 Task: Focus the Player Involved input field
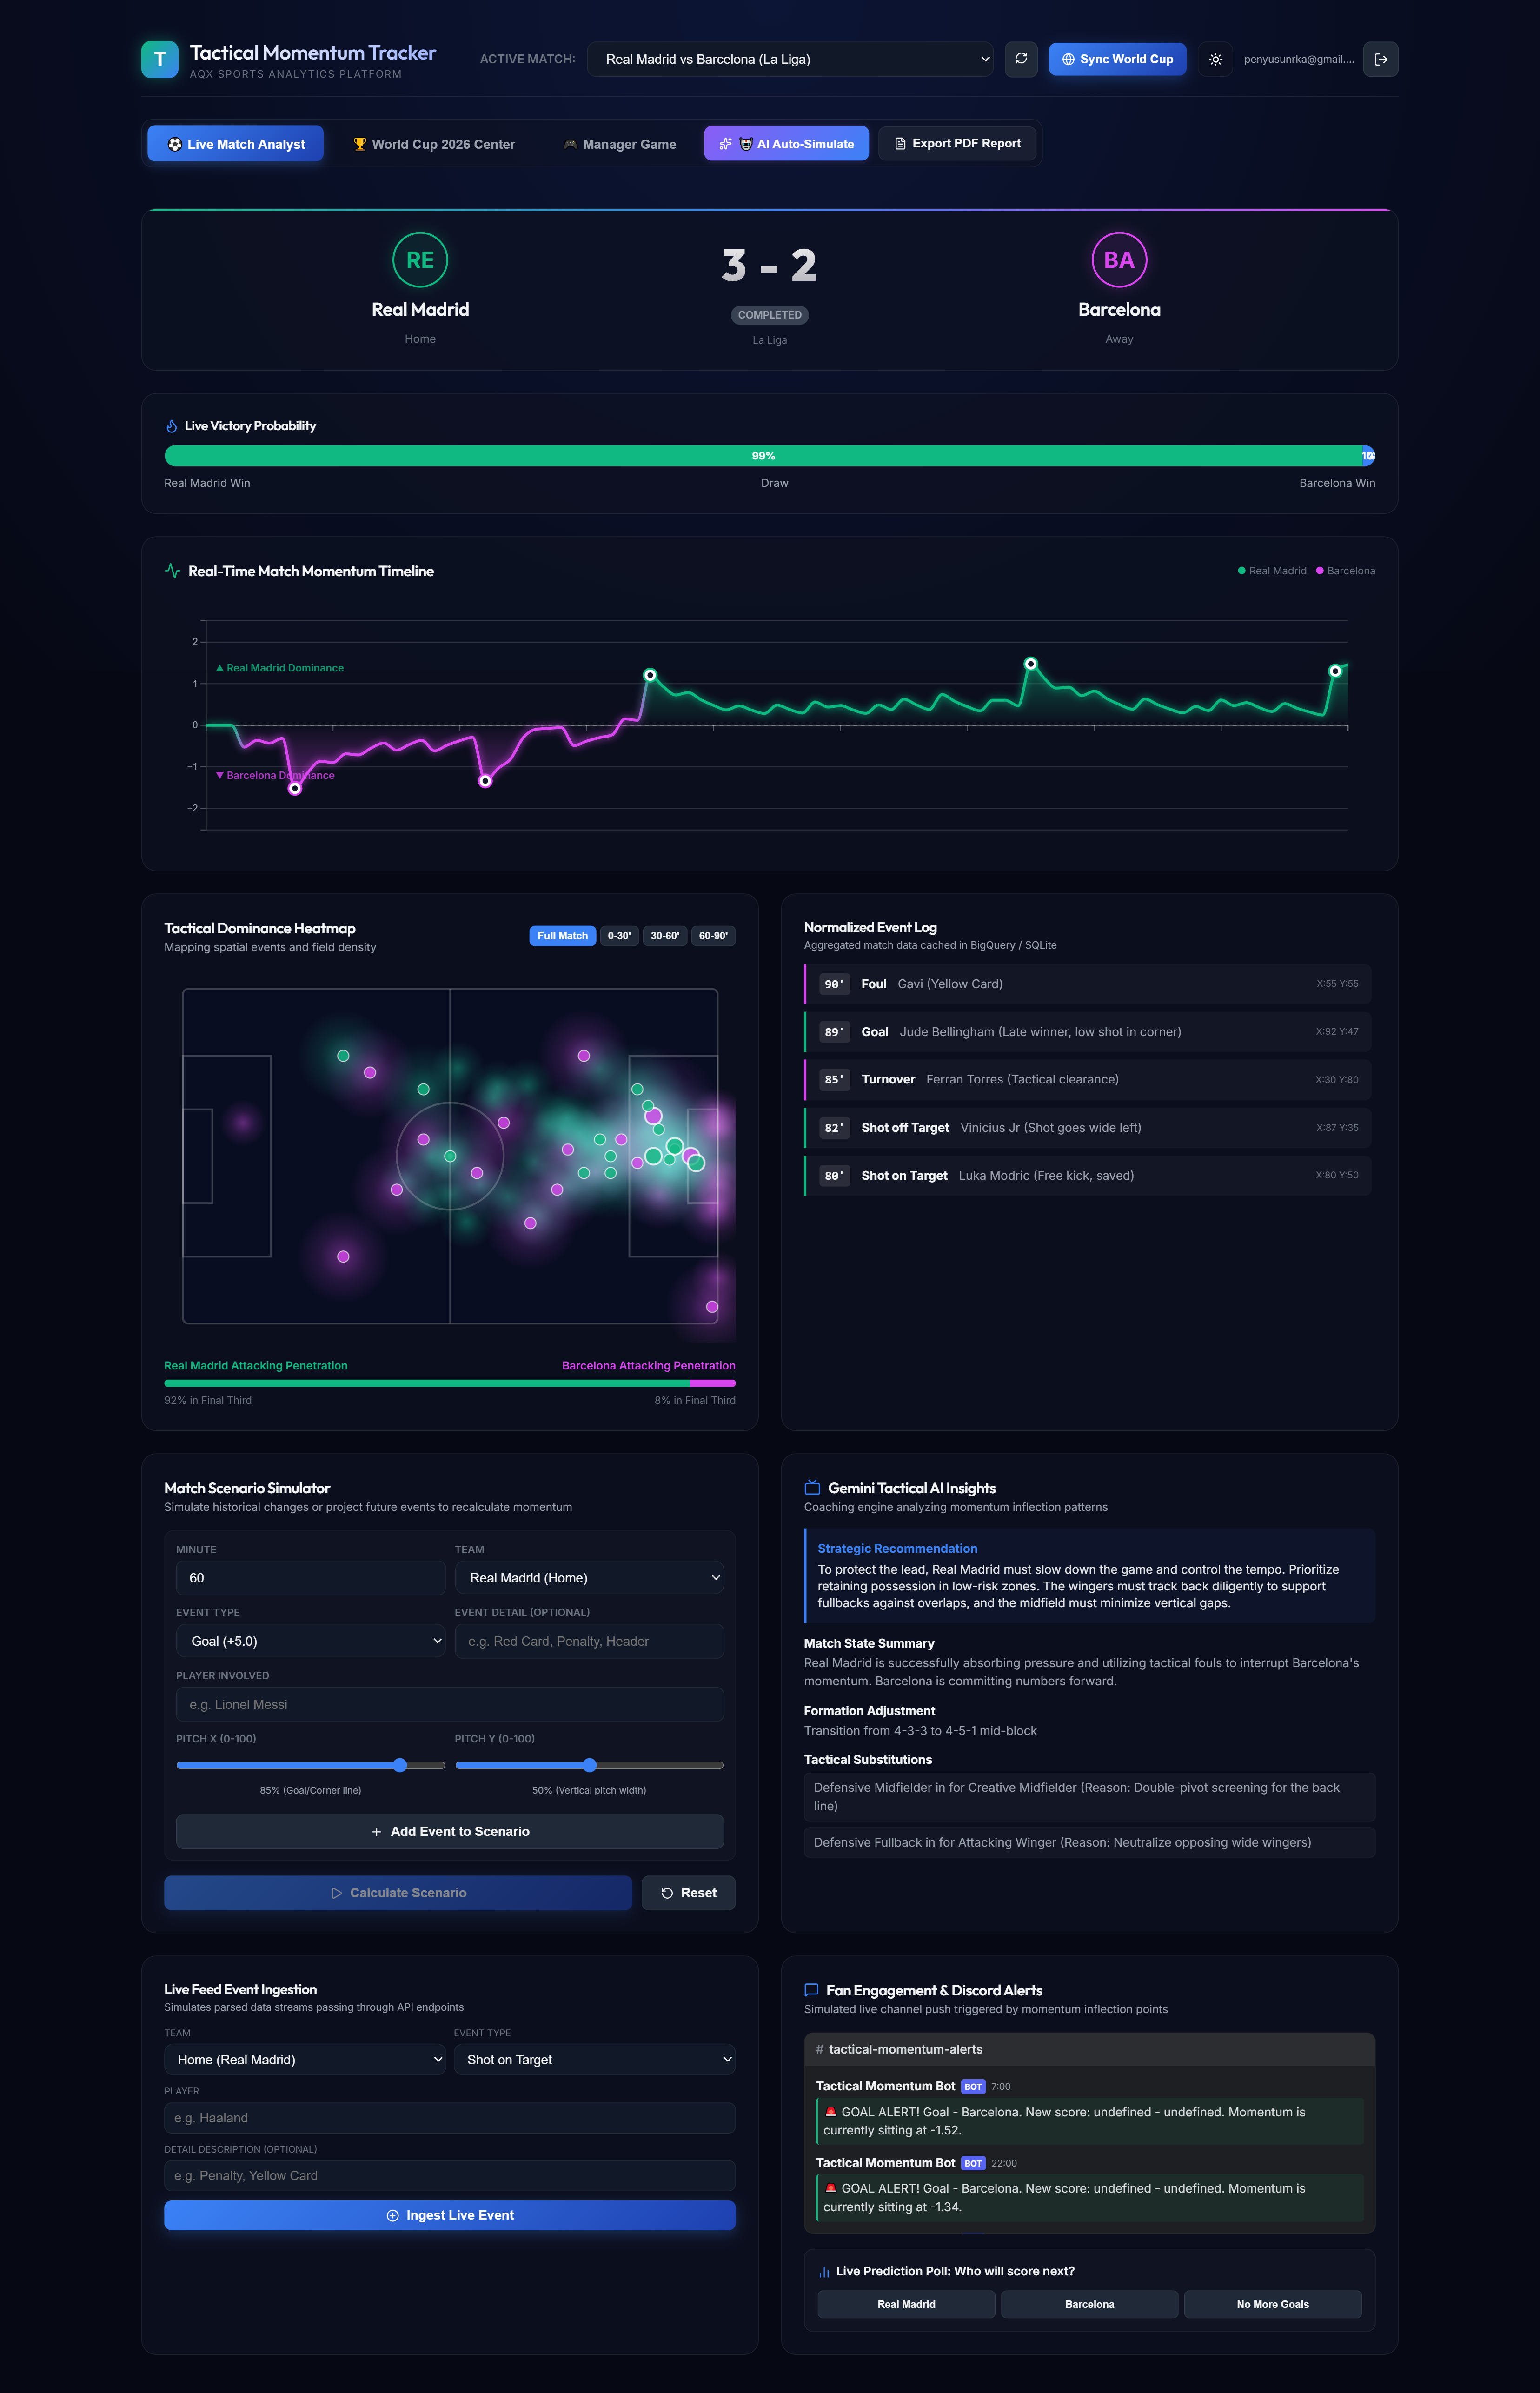coord(450,1705)
